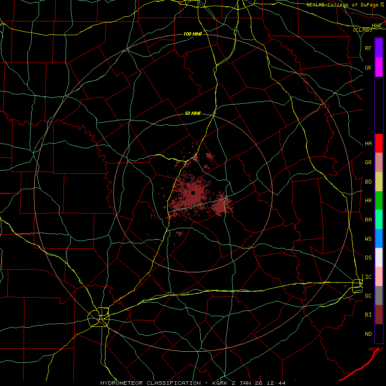Click the UK magenta legend swatch
The image size is (386, 386).
[379, 67]
